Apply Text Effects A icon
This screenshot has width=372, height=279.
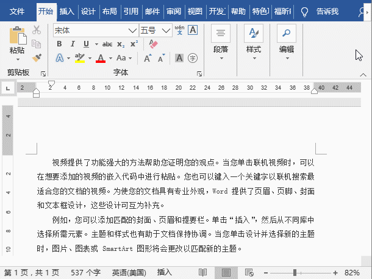point(60,58)
